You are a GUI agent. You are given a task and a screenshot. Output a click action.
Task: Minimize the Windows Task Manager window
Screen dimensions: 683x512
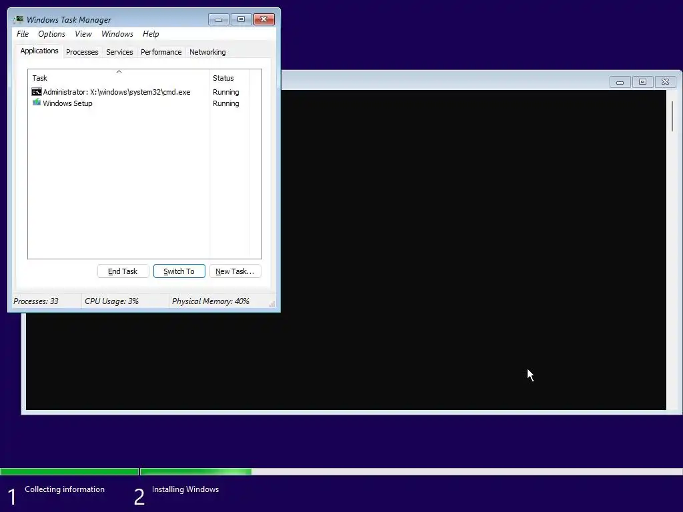click(x=219, y=19)
